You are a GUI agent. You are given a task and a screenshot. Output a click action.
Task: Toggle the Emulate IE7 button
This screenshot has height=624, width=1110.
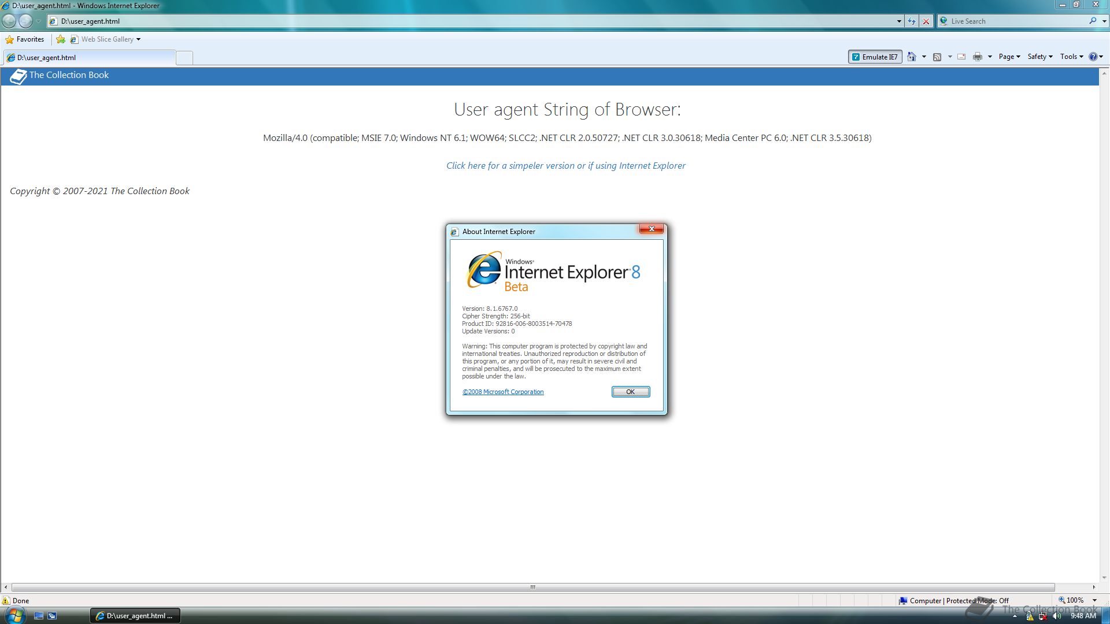875,57
